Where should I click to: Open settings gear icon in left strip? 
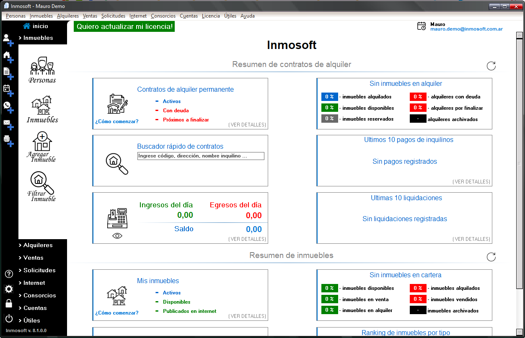click(x=9, y=289)
